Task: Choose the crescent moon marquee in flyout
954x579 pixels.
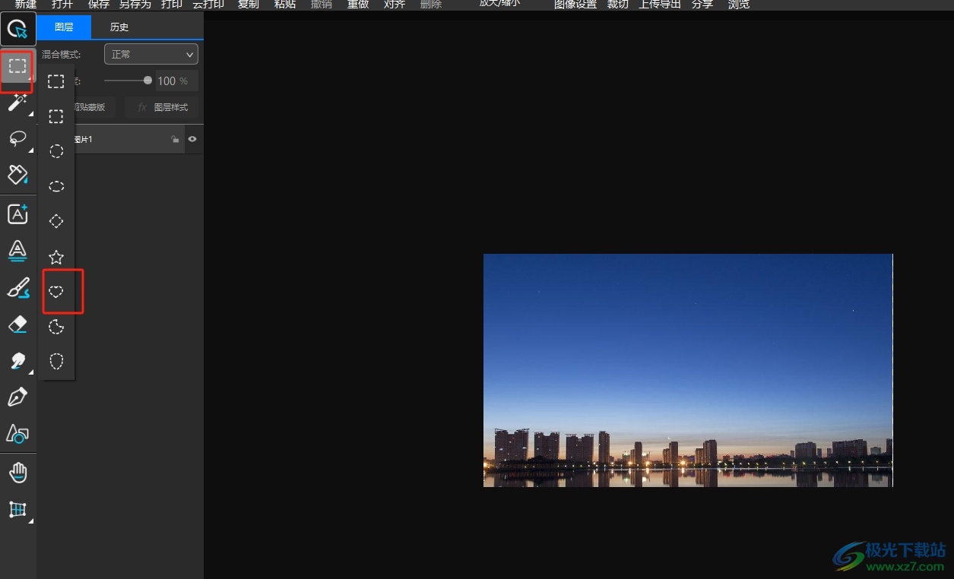Action: point(56,327)
